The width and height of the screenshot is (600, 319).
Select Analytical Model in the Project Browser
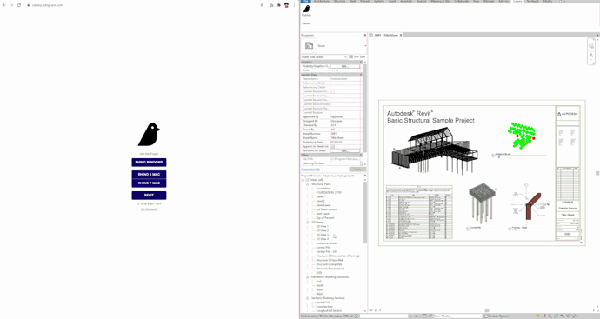[x=326, y=243]
